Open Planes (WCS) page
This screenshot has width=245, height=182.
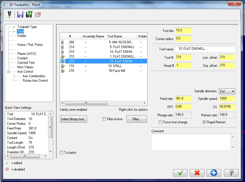(27, 54)
